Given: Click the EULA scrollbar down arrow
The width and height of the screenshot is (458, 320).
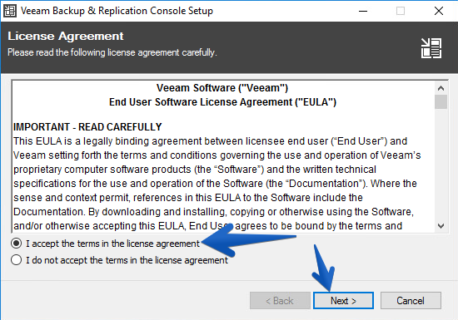Looking at the screenshot, I should [x=441, y=226].
